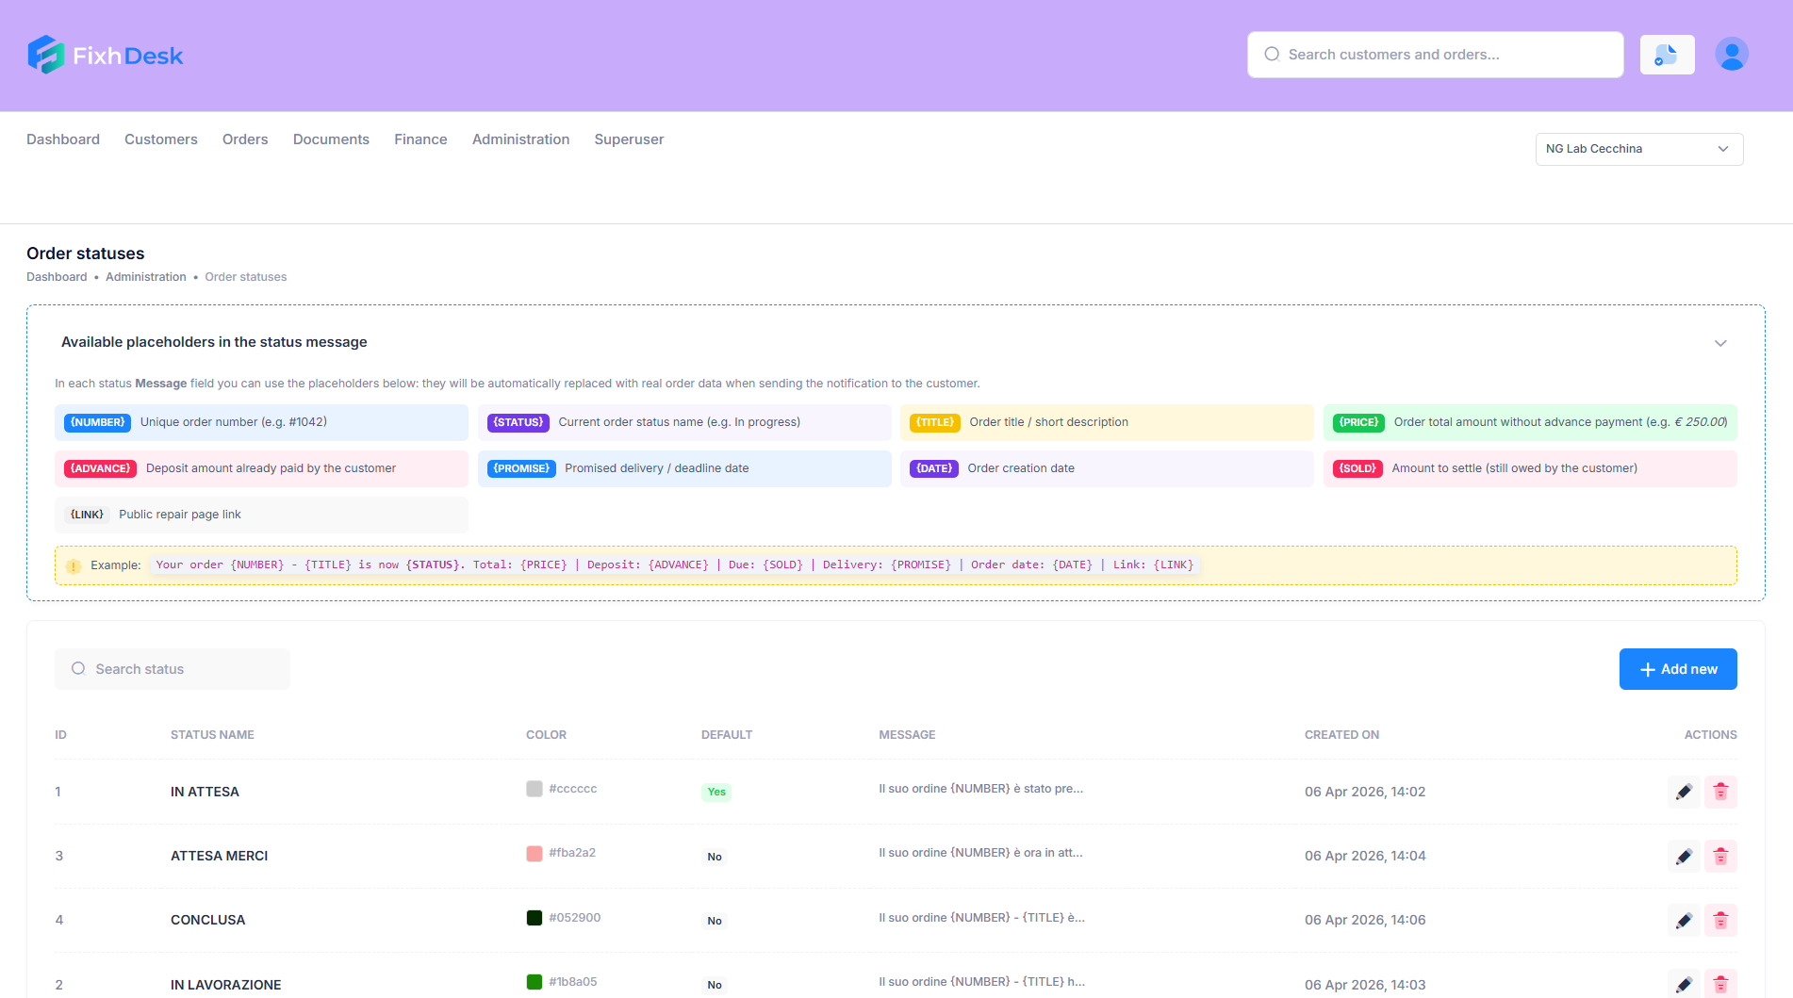1793x998 pixels.
Task: Delete the CONCLUSA status
Action: (1720, 920)
